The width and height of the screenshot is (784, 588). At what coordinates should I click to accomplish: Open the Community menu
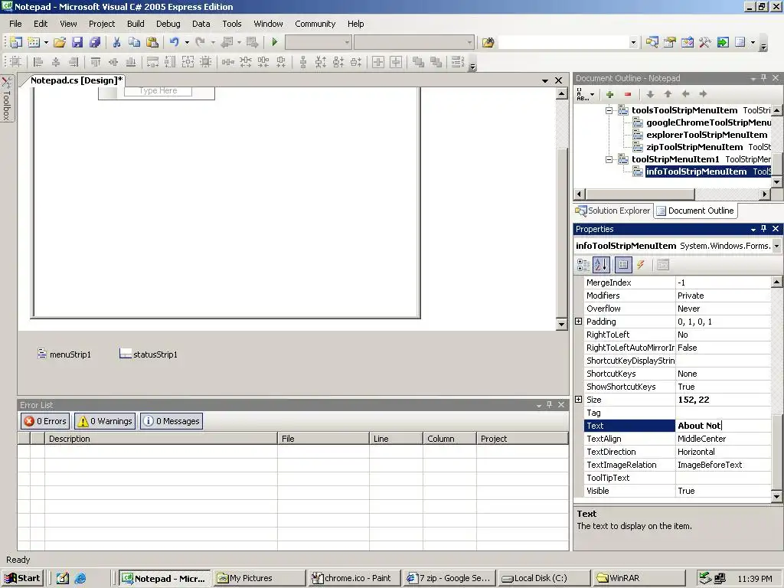point(315,24)
